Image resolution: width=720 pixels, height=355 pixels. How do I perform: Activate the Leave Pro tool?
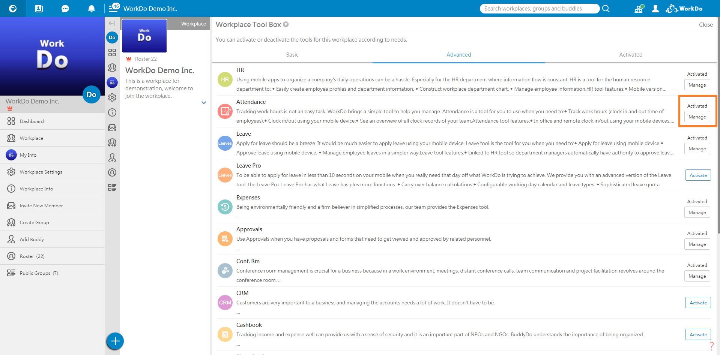(698, 175)
